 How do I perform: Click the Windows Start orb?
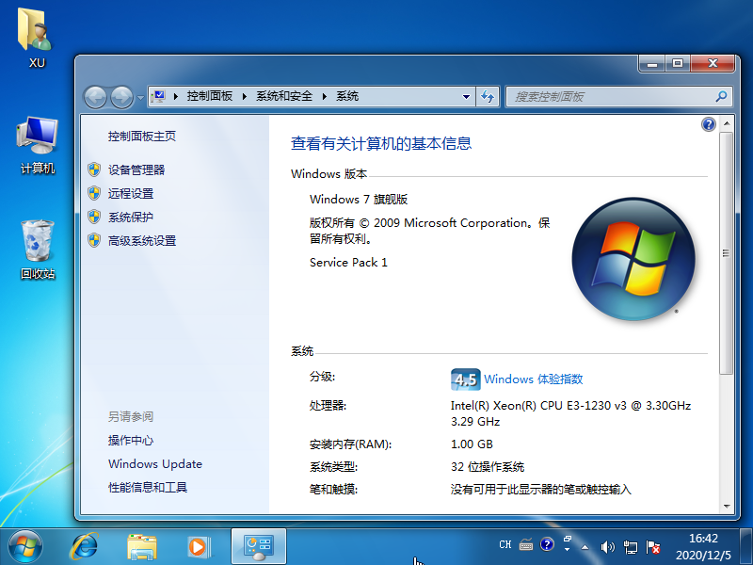point(25,545)
